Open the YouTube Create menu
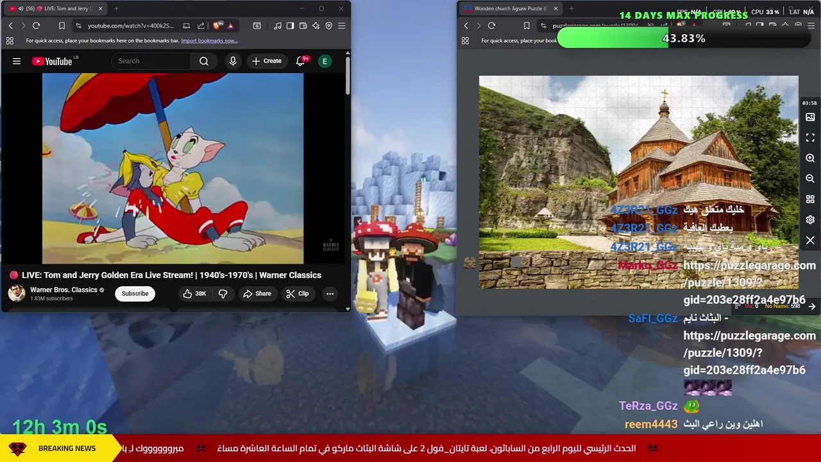 [267, 61]
